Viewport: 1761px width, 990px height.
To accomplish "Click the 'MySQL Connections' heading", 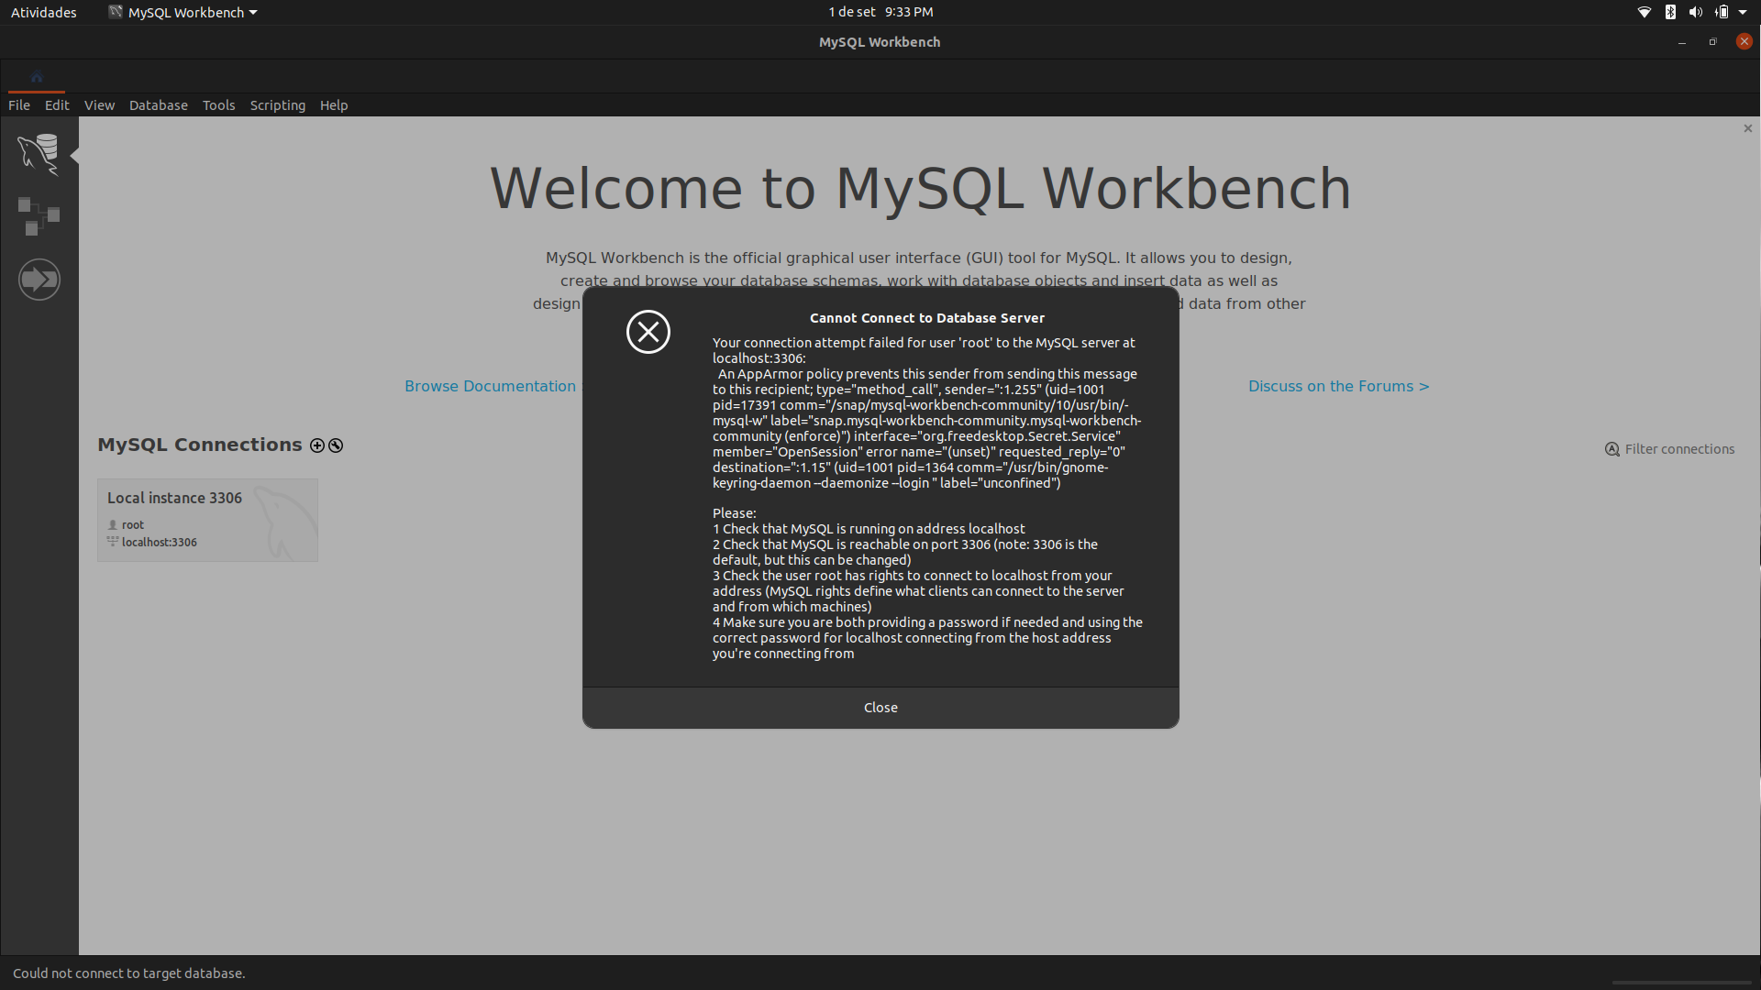I will (200, 445).
